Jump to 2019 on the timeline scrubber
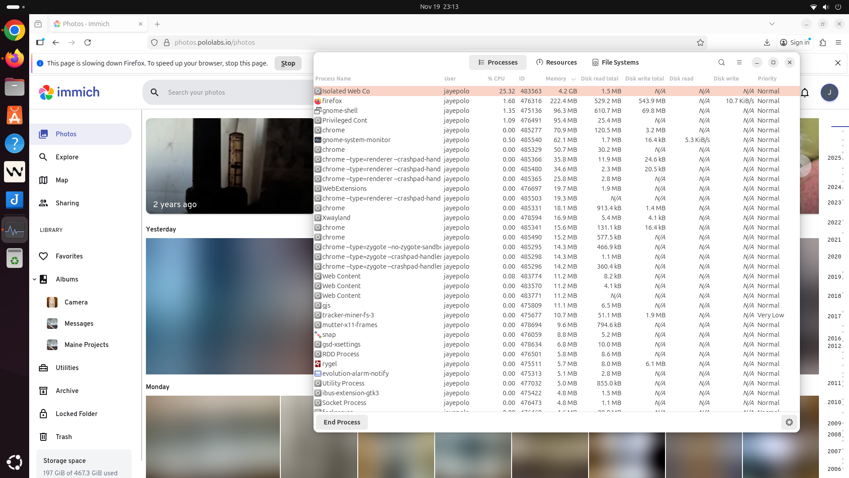 click(x=834, y=277)
